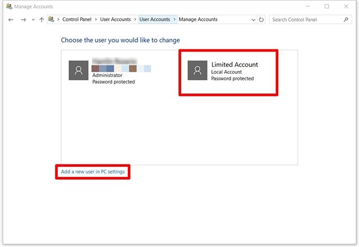Viewport: 359px width, 247px height.
Task: Click the Refresh button beside address bar
Action: pyautogui.click(x=261, y=20)
